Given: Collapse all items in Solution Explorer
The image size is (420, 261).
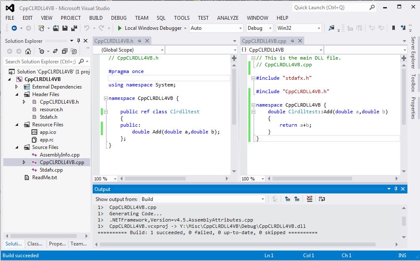Looking at the screenshot, I should click(x=65, y=50).
